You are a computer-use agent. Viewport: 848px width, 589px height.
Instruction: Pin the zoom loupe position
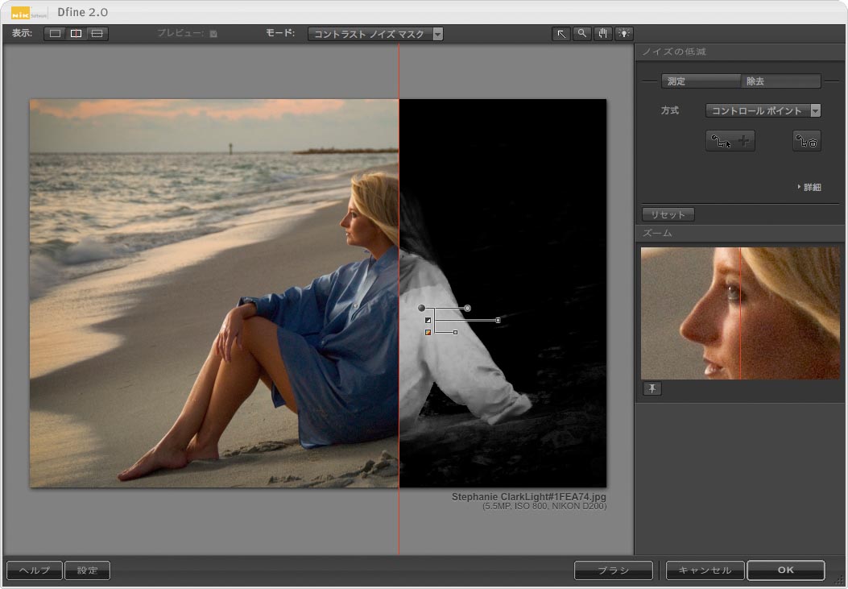(652, 389)
